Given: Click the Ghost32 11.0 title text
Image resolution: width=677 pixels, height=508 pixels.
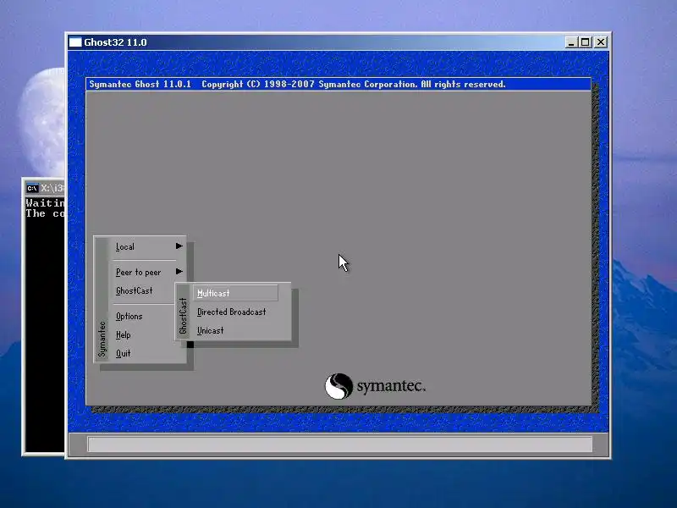Looking at the screenshot, I should pyautogui.click(x=115, y=42).
